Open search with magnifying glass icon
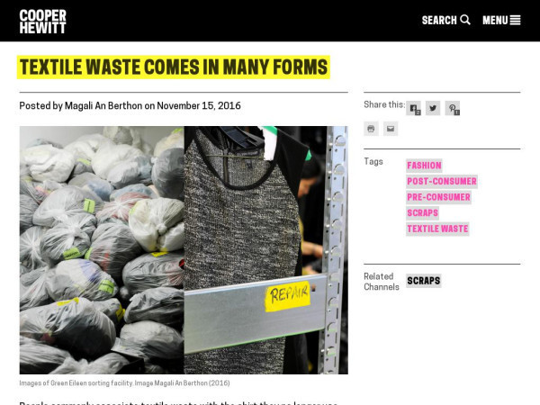The width and height of the screenshot is (540, 405). (x=465, y=20)
